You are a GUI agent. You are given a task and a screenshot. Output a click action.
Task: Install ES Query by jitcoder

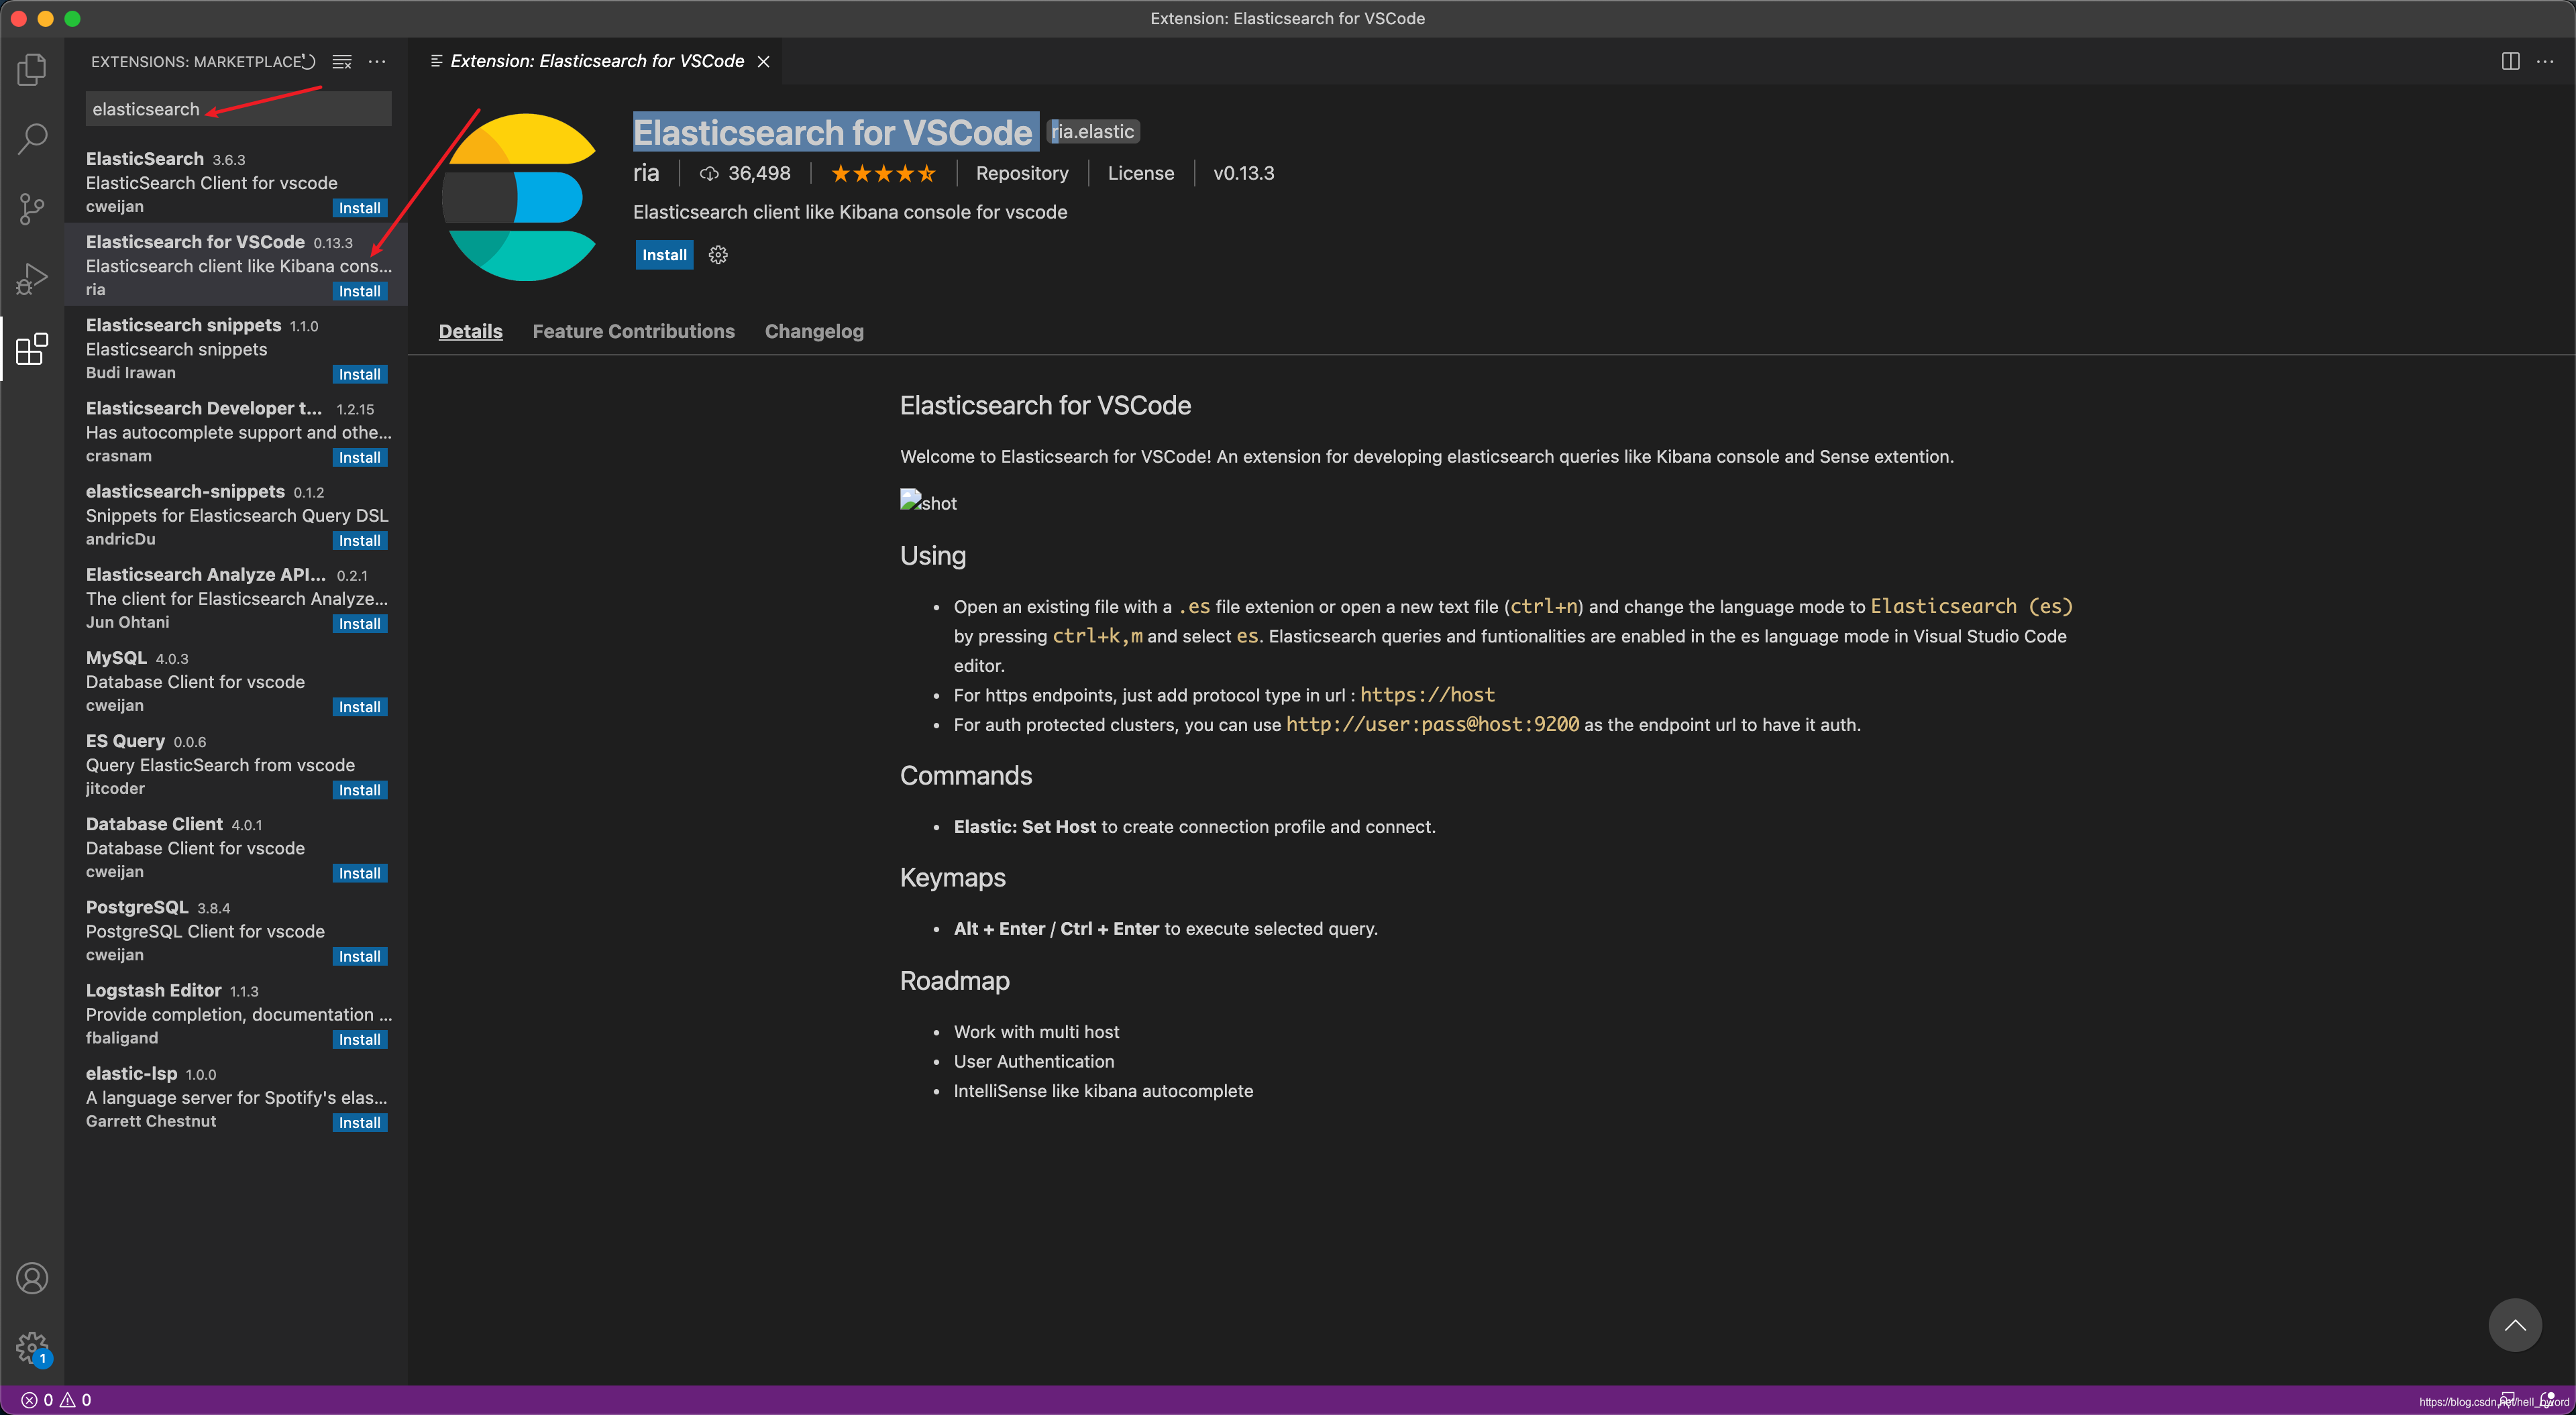(359, 790)
